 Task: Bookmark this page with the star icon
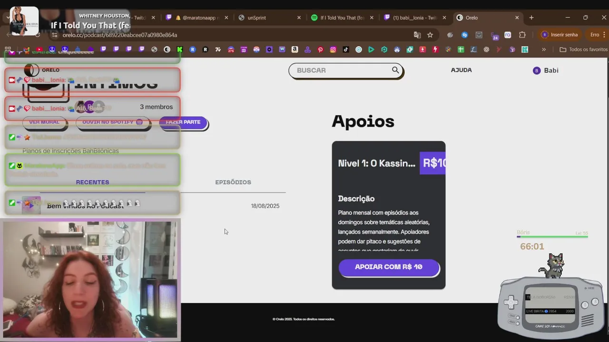[430, 35]
